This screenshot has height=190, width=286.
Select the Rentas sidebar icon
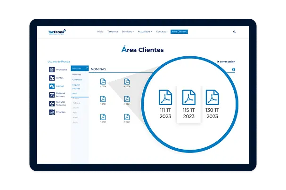pyautogui.click(x=52, y=78)
